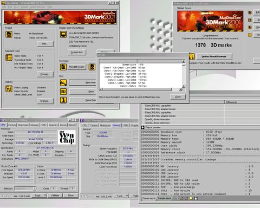The image size is (260, 208).
Task: Switch to the CPU tab in right CPU-Z window
Action: (85, 125)
